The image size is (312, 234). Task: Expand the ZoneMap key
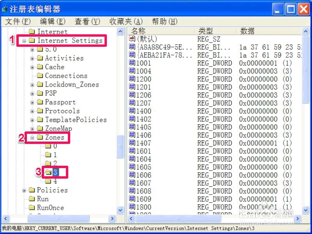tap(32, 129)
